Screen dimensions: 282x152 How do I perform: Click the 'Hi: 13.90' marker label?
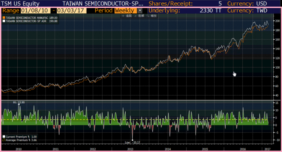[x=19, y=102]
